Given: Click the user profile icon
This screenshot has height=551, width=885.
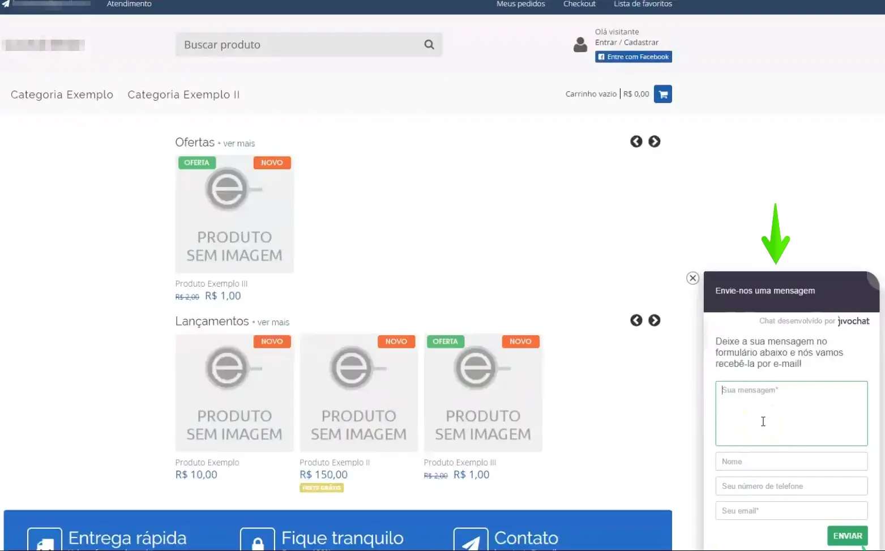Looking at the screenshot, I should tap(580, 45).
